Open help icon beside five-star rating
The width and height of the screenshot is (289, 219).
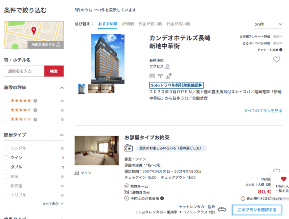click(x=35, y=101)
